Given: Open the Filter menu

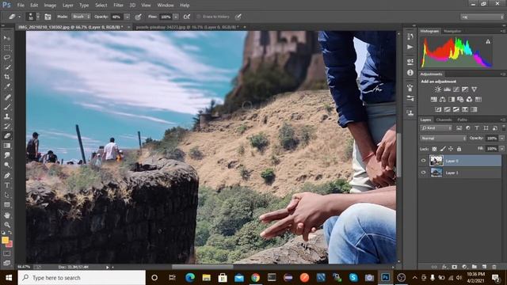Looking at the screenshot, I should 118,6.
